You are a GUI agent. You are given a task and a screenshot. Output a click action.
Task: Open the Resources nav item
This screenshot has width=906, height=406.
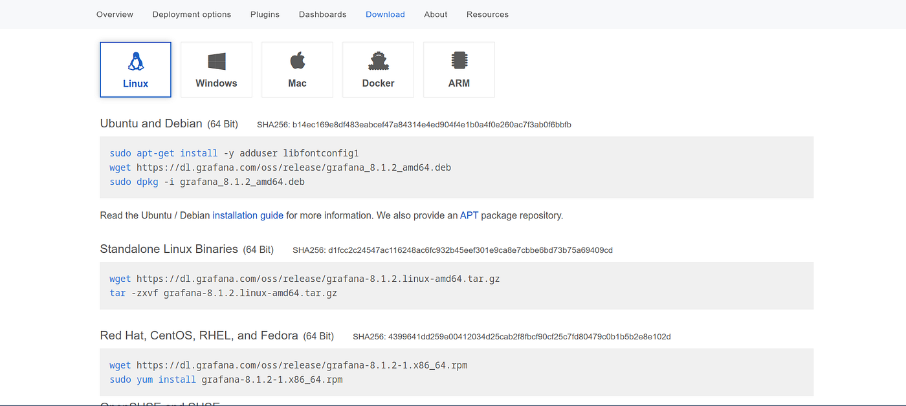[487, 14]
